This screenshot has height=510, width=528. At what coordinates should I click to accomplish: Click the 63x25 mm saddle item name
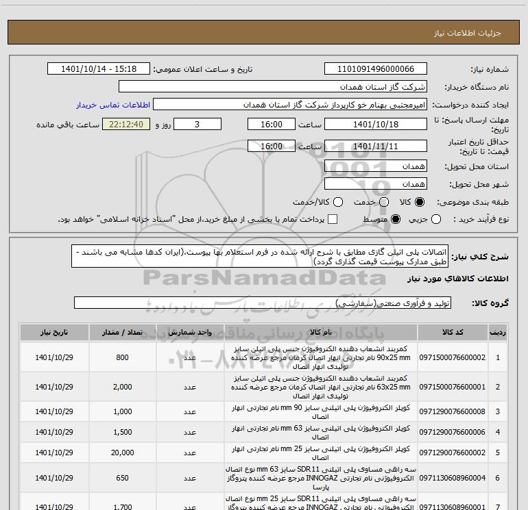[x=321, y=387]
